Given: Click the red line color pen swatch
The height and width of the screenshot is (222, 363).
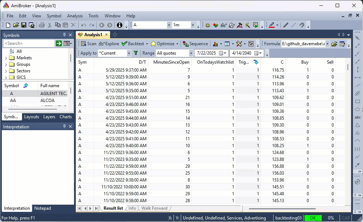Looking at the screenshot, I should click(271, 25).
